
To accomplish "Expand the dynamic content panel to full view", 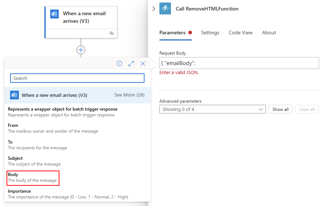I will [131, 64].
